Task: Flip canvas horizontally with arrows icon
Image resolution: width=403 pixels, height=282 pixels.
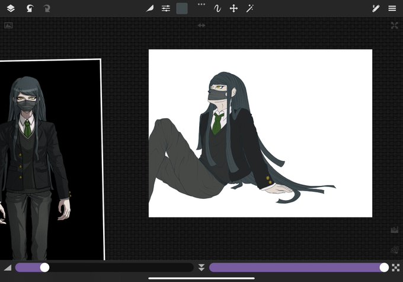Action: [201, 26]
